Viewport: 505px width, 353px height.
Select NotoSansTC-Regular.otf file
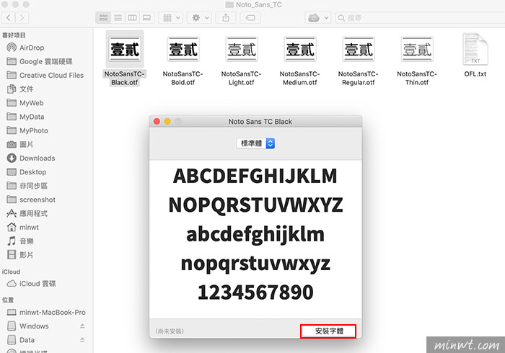pos(358,61)
